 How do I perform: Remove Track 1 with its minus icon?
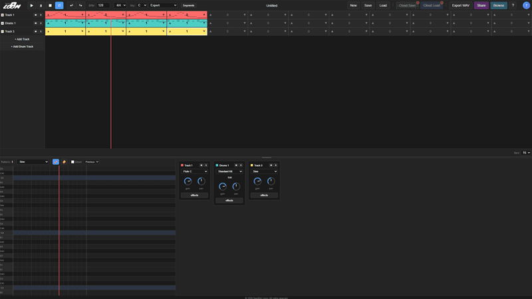[x=3, y=15]
